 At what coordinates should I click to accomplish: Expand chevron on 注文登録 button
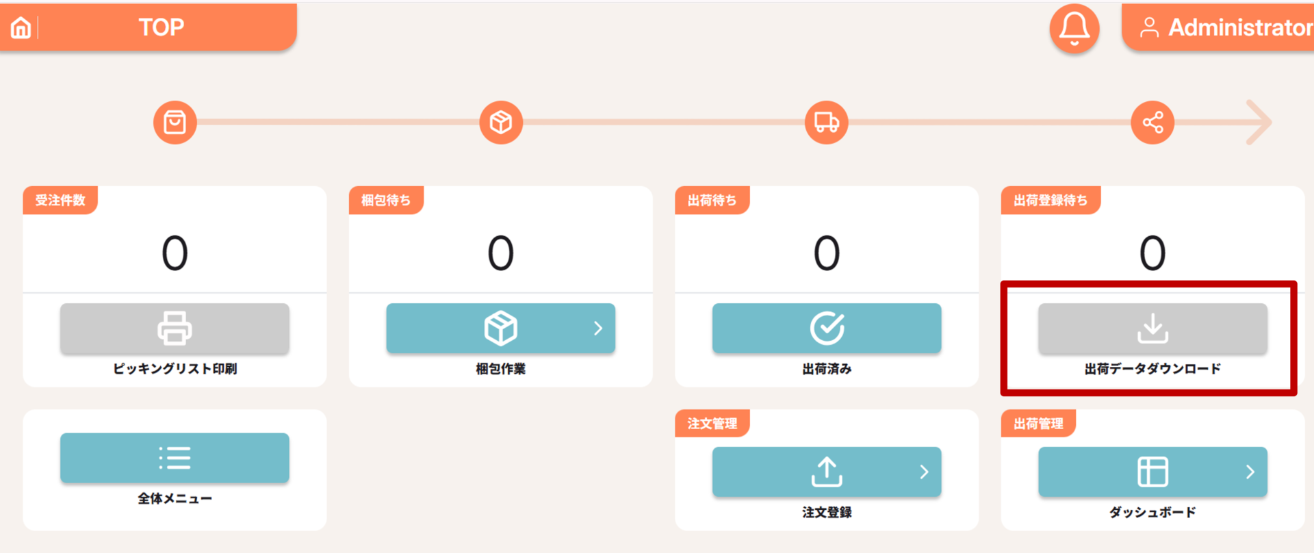point(924,472)
